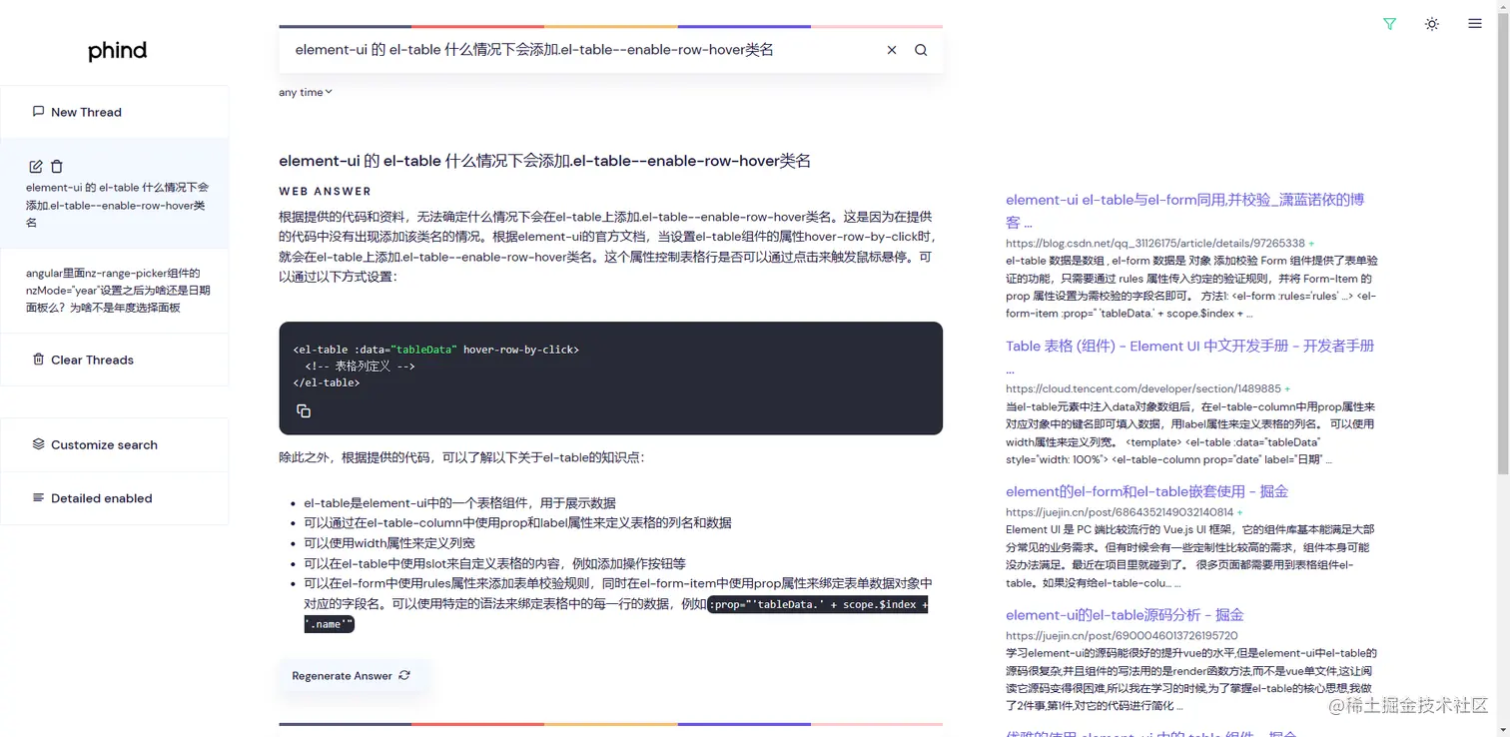Image resolution: width=1510 pixels, height=737 pixels.
Task: Click plus icon beside juejin 6864352 URL
Action: 1239,512
